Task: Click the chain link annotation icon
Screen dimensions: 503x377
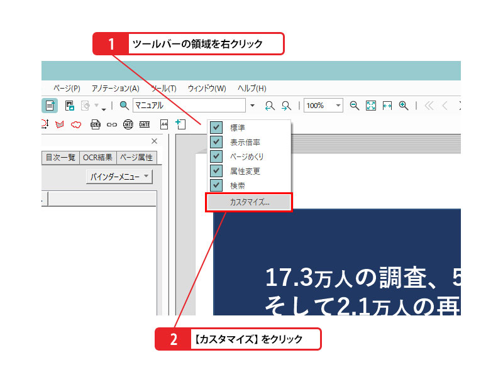Action: coord(112,124)
